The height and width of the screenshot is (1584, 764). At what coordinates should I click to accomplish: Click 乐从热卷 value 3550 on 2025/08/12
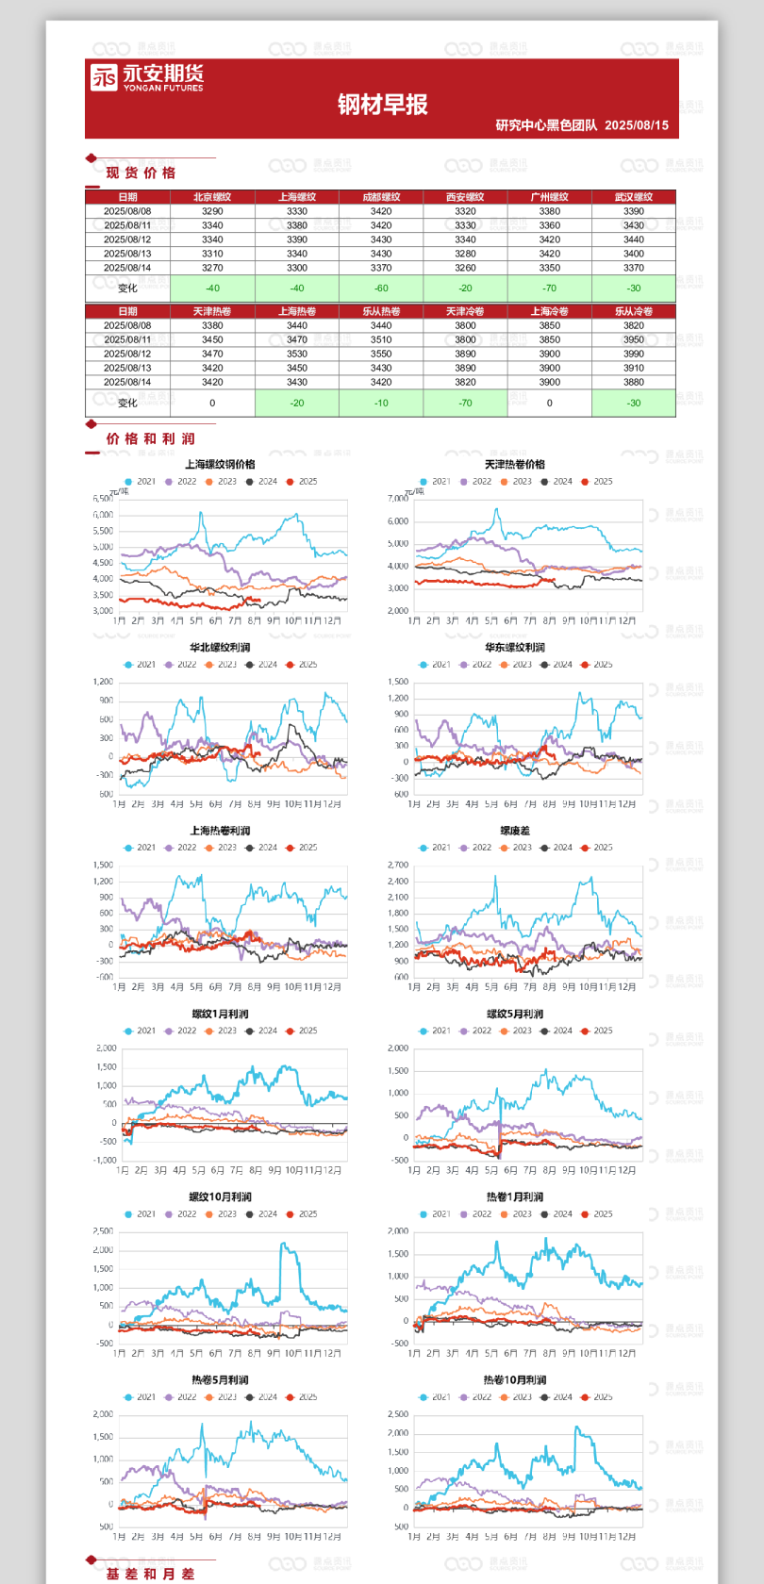point(381,354)
